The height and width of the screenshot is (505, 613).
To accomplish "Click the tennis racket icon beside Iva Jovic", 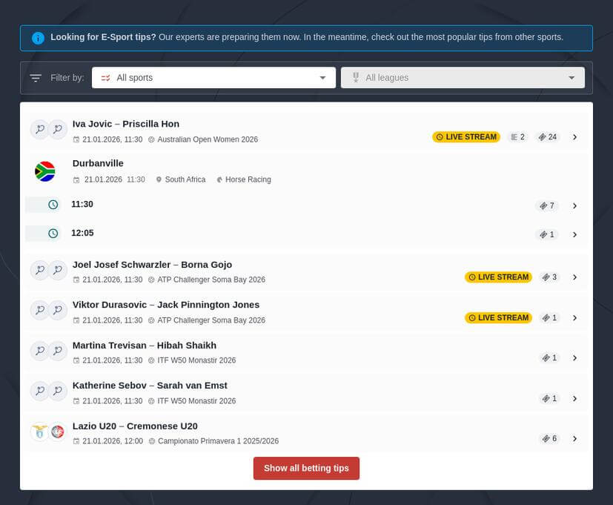I will pos(39,129).
